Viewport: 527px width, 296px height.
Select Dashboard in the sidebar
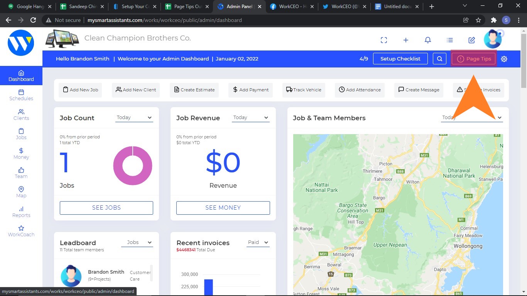[21, 76]
